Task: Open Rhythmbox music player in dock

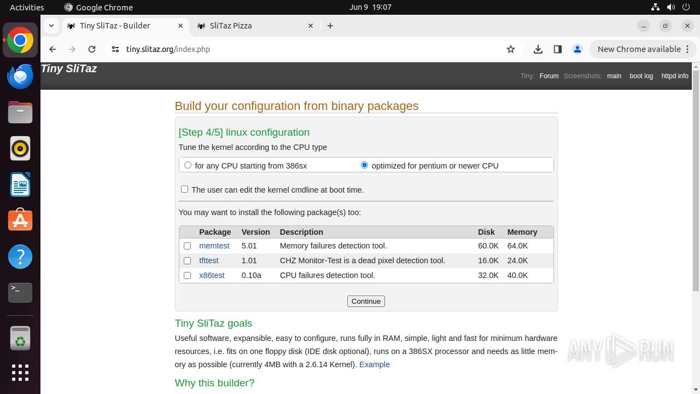Action: [20, 148]
